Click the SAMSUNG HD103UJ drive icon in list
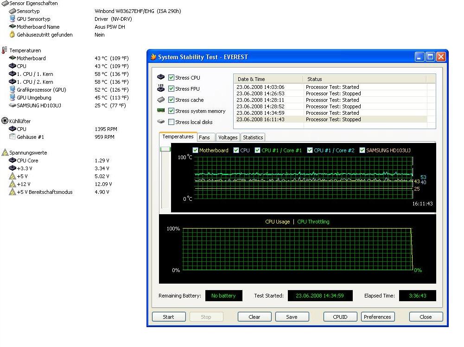Viewport: 464px width, 347px height. point(13,105)
